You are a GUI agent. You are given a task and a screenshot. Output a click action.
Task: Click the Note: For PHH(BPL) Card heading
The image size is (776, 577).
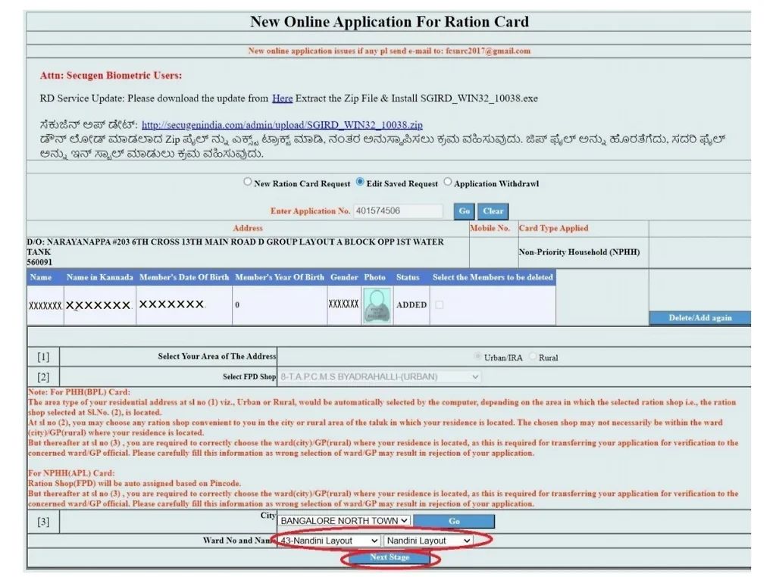tap(79, 392)
